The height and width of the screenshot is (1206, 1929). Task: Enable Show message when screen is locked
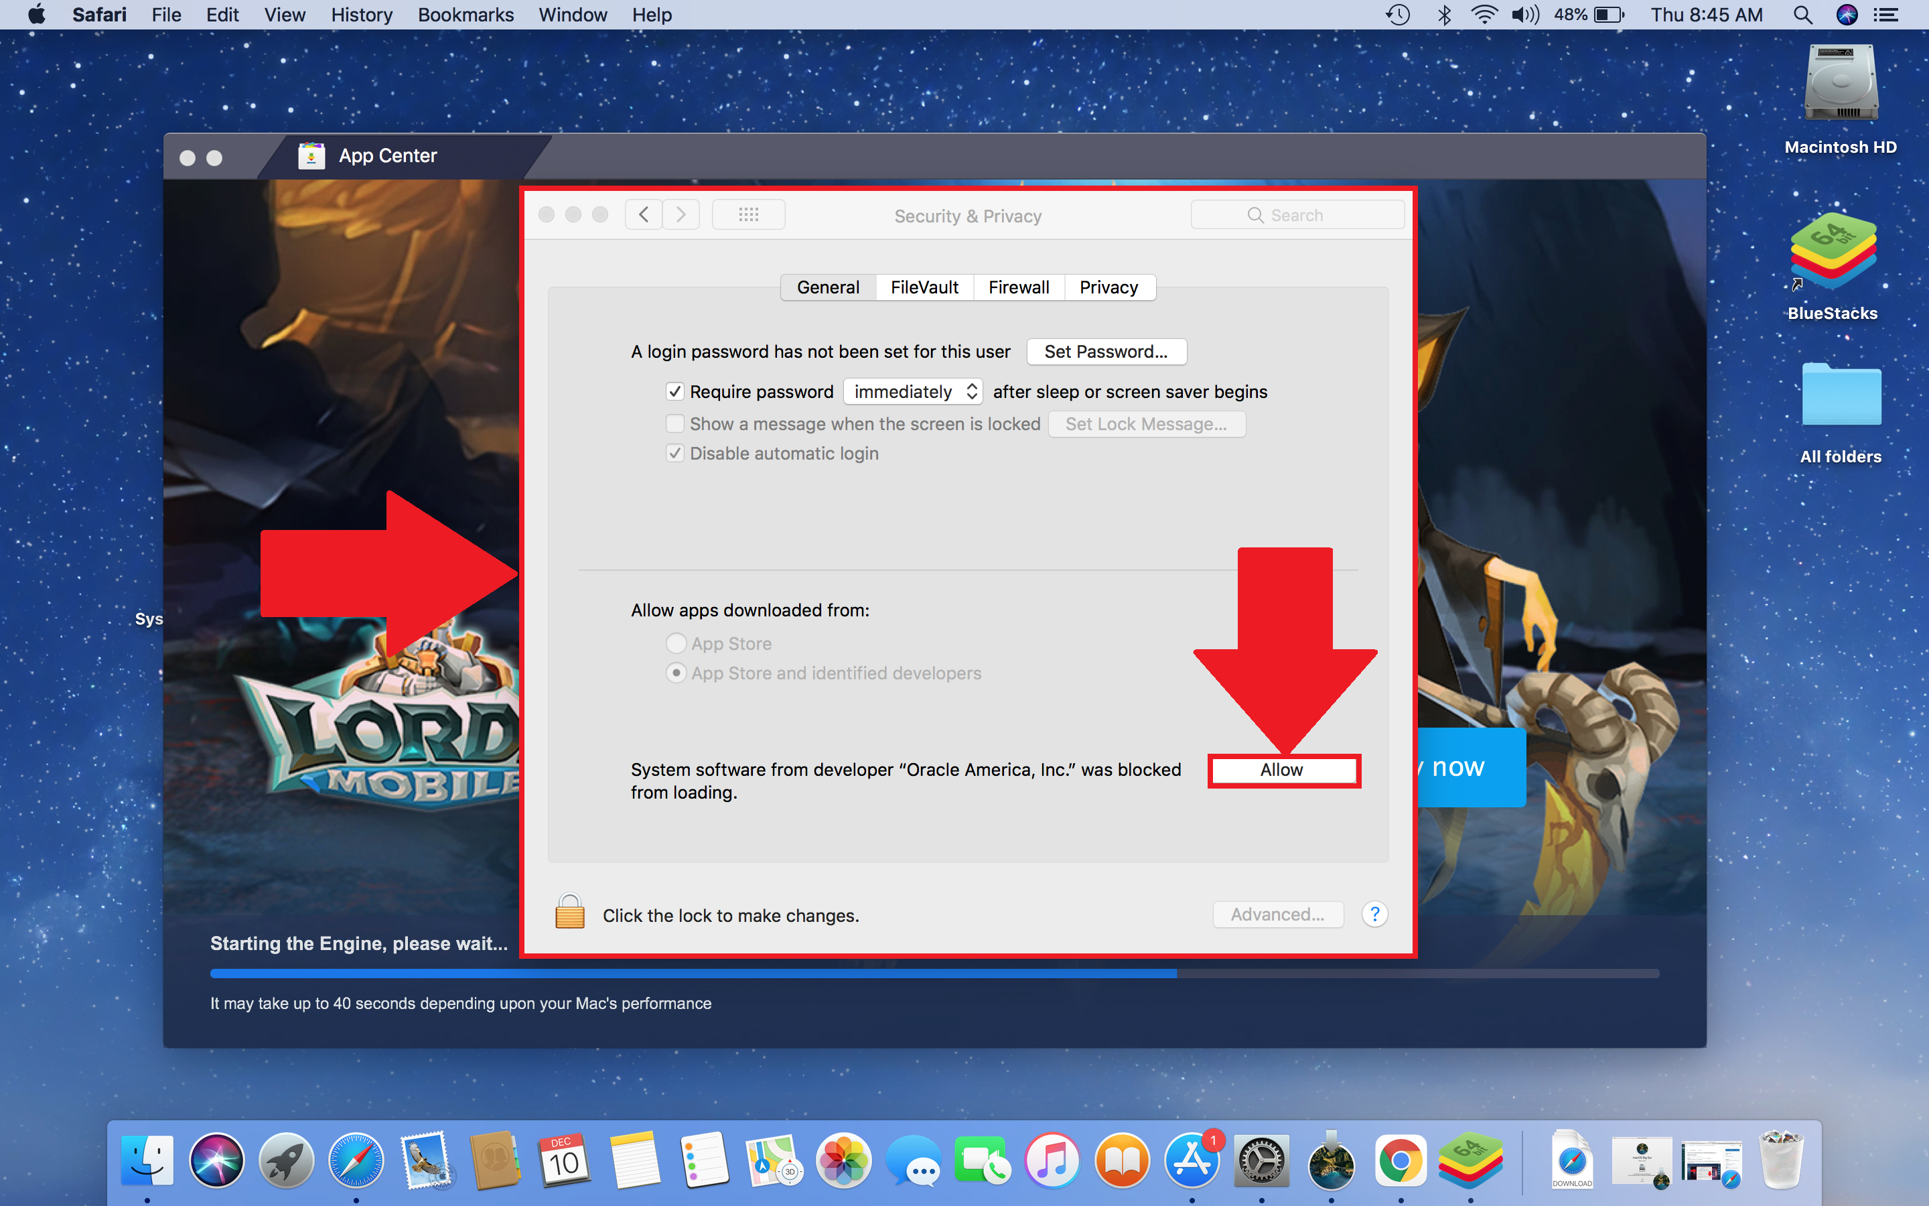pos(676,422)
